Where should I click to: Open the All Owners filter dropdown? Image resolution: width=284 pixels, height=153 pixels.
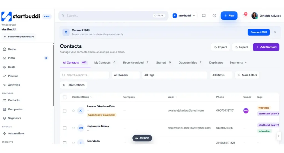pos(126,75)
